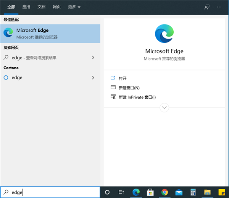Select the 全部 tab

coord(11,7)
